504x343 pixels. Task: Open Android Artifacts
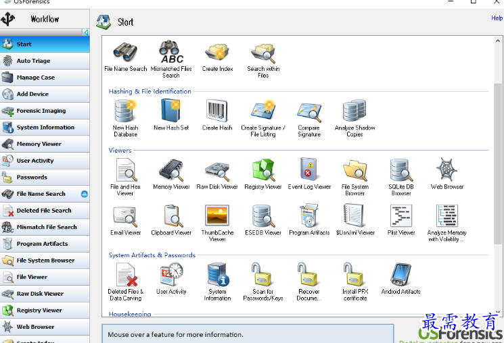[401, 274]
